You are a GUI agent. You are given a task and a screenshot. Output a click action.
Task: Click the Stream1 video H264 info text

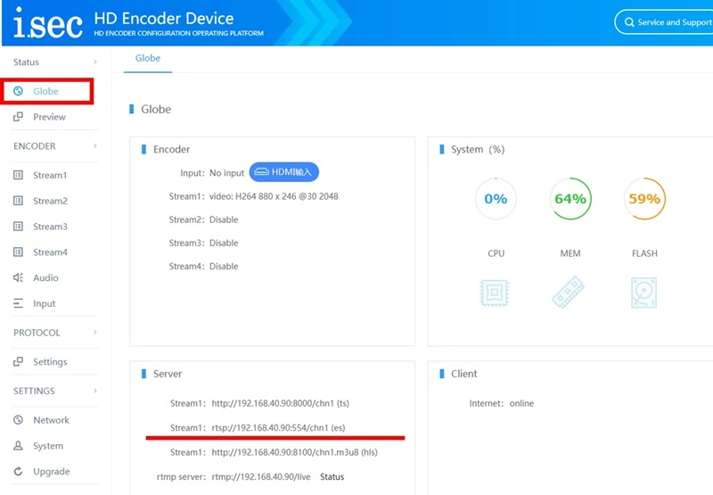pyautogui.click(x=274, y=196)
